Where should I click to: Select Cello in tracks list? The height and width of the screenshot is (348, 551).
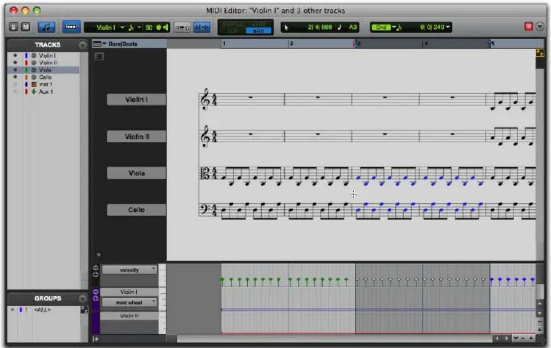45,77
